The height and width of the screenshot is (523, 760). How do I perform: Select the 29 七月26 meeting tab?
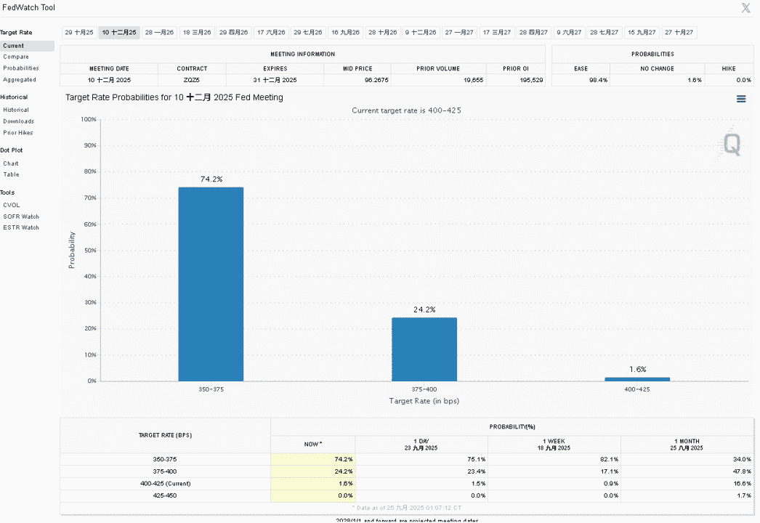pos(308,33)
